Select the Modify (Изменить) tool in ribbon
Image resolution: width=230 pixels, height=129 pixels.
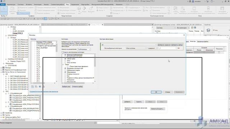coord(4,10)
